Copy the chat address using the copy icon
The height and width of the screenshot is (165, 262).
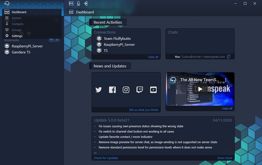point(229,57)
